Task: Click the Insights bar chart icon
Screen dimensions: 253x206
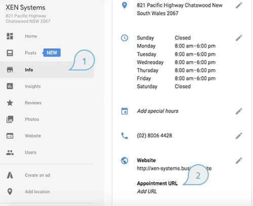Action: pyautogui.click(x=10, y=86)
